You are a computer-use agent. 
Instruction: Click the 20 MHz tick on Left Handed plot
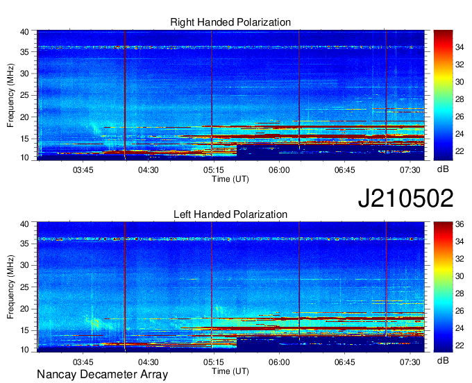point(24,309)
